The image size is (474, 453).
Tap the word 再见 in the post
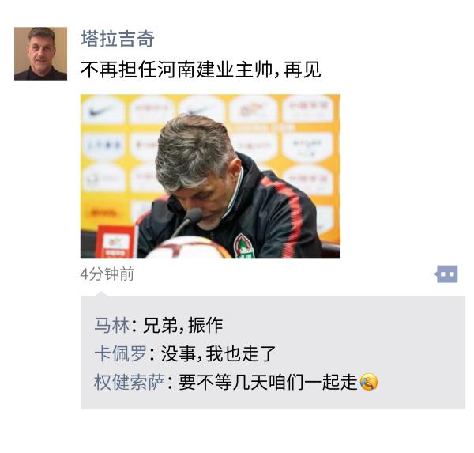(302, 70)
